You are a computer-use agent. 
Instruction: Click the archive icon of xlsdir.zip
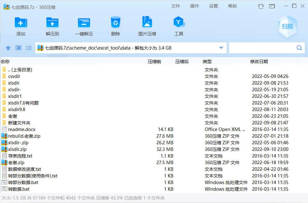4,149
